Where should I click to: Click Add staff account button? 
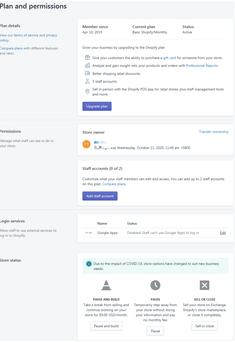(x=100, y=196)
